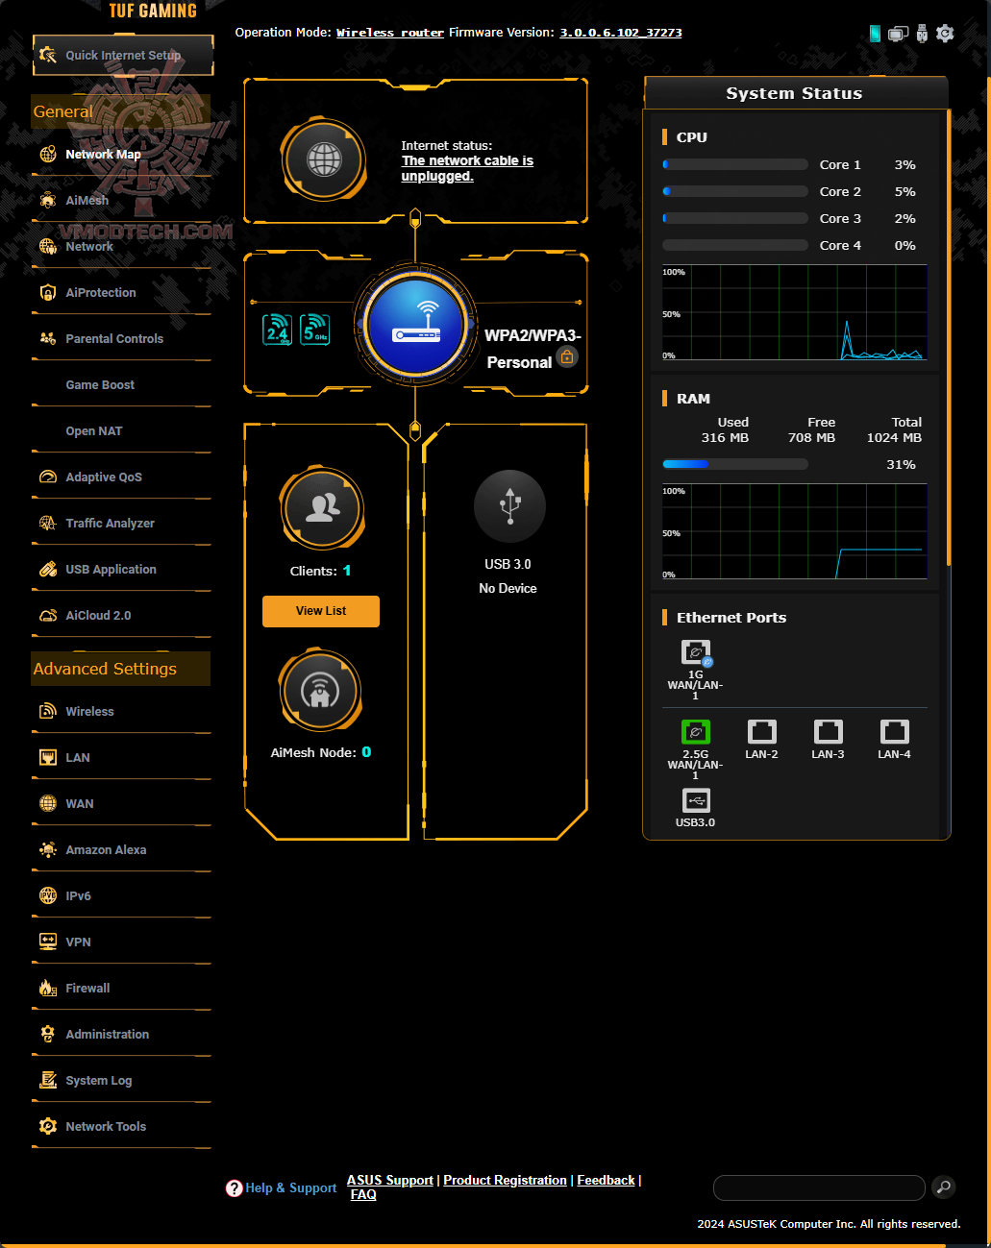This screenshot has width=991, height=1248.
Task: Open the FAQ link
Action: pos(363,1194)
